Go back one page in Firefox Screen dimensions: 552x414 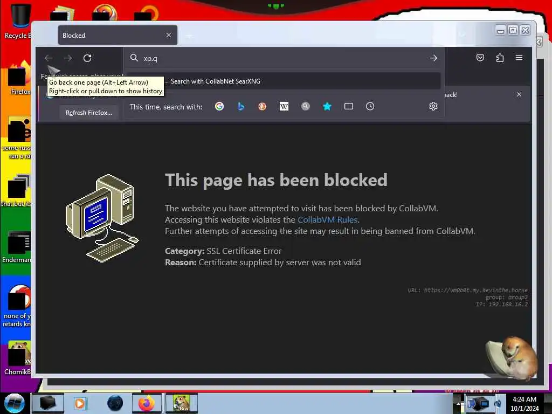click(48, 58)
